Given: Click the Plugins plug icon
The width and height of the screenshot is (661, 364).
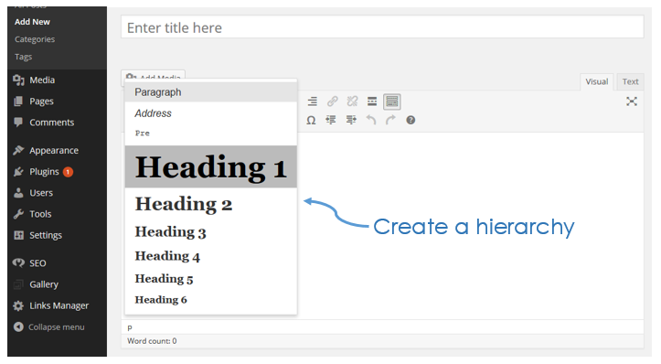Looking at the screenshot, I should click(18, 172).
